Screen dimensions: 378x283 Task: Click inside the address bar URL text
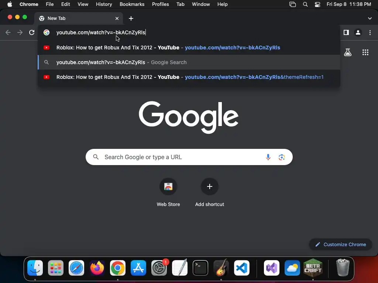[x=101, y=32]
